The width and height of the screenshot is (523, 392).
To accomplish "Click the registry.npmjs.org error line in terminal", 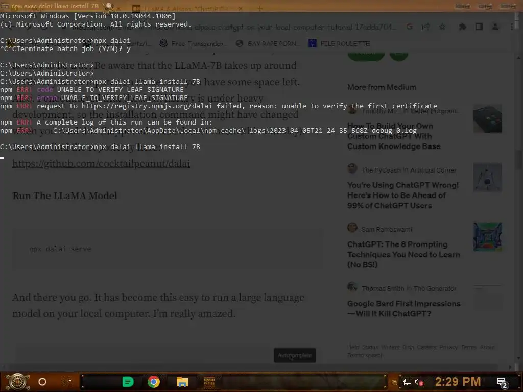I will (219, 106).
